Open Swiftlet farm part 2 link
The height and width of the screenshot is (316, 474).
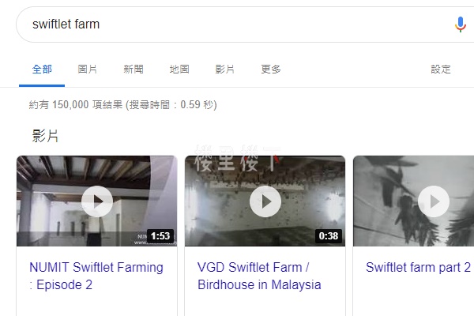[x=418, y=267]
